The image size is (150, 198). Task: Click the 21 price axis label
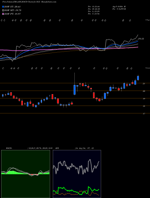tap(144, 84)
